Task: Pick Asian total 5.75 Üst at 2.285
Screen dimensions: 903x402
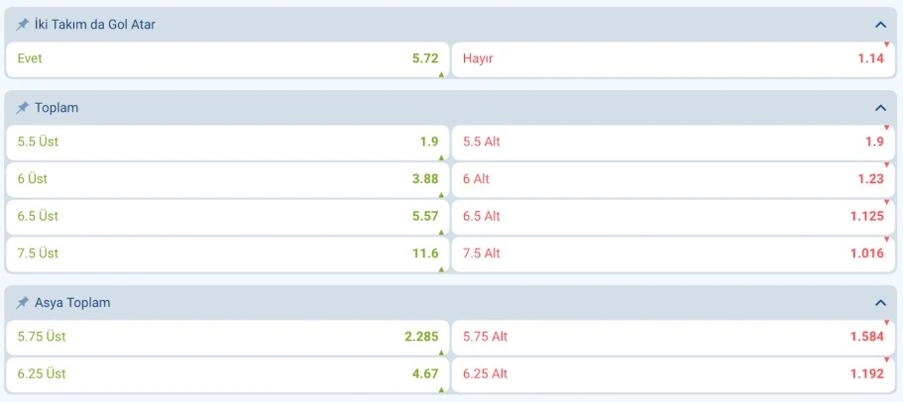Action: pos(227,337)
